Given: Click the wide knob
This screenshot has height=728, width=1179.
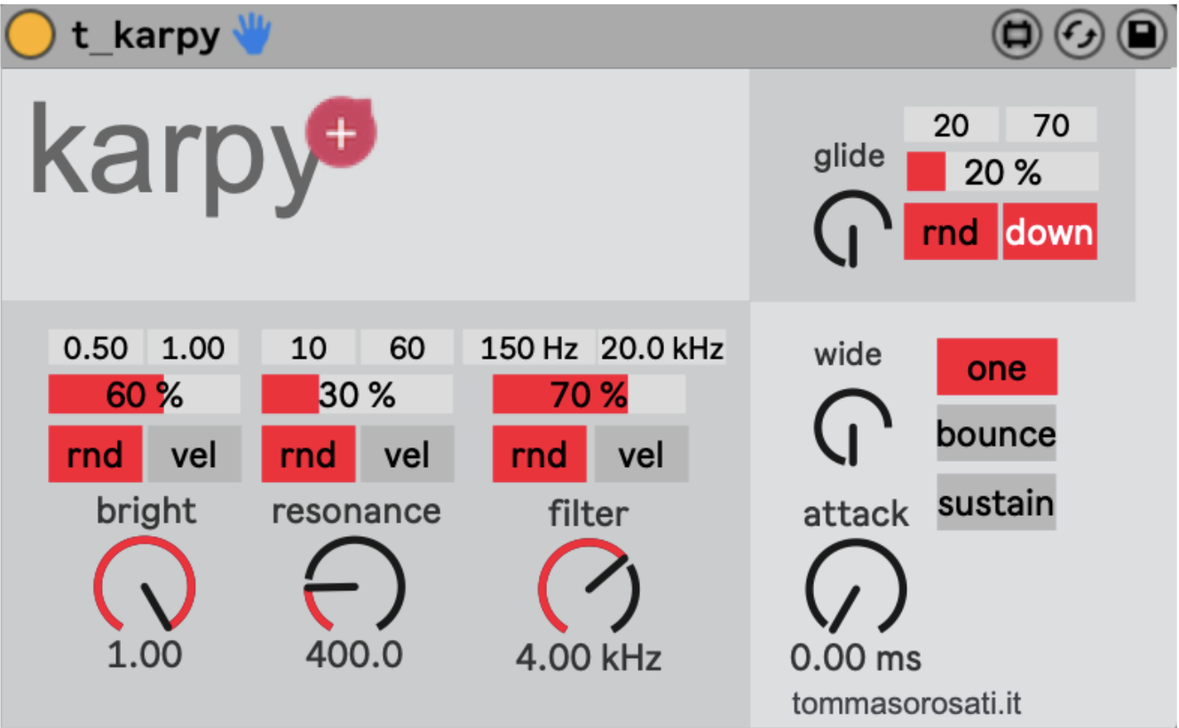Looking at the screenshot, I should pos(852,428).
